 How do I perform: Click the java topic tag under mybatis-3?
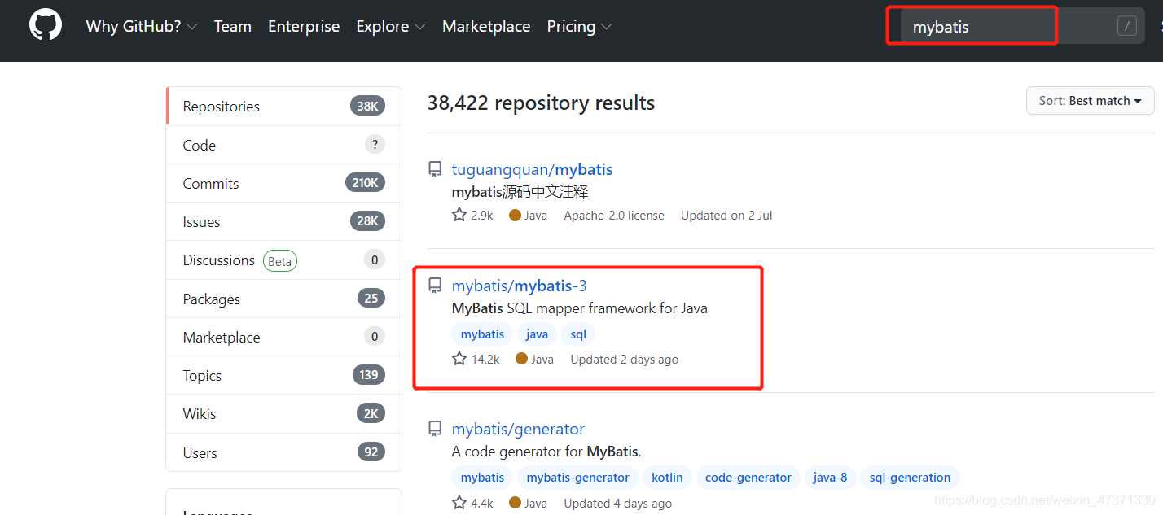[537, 334]
